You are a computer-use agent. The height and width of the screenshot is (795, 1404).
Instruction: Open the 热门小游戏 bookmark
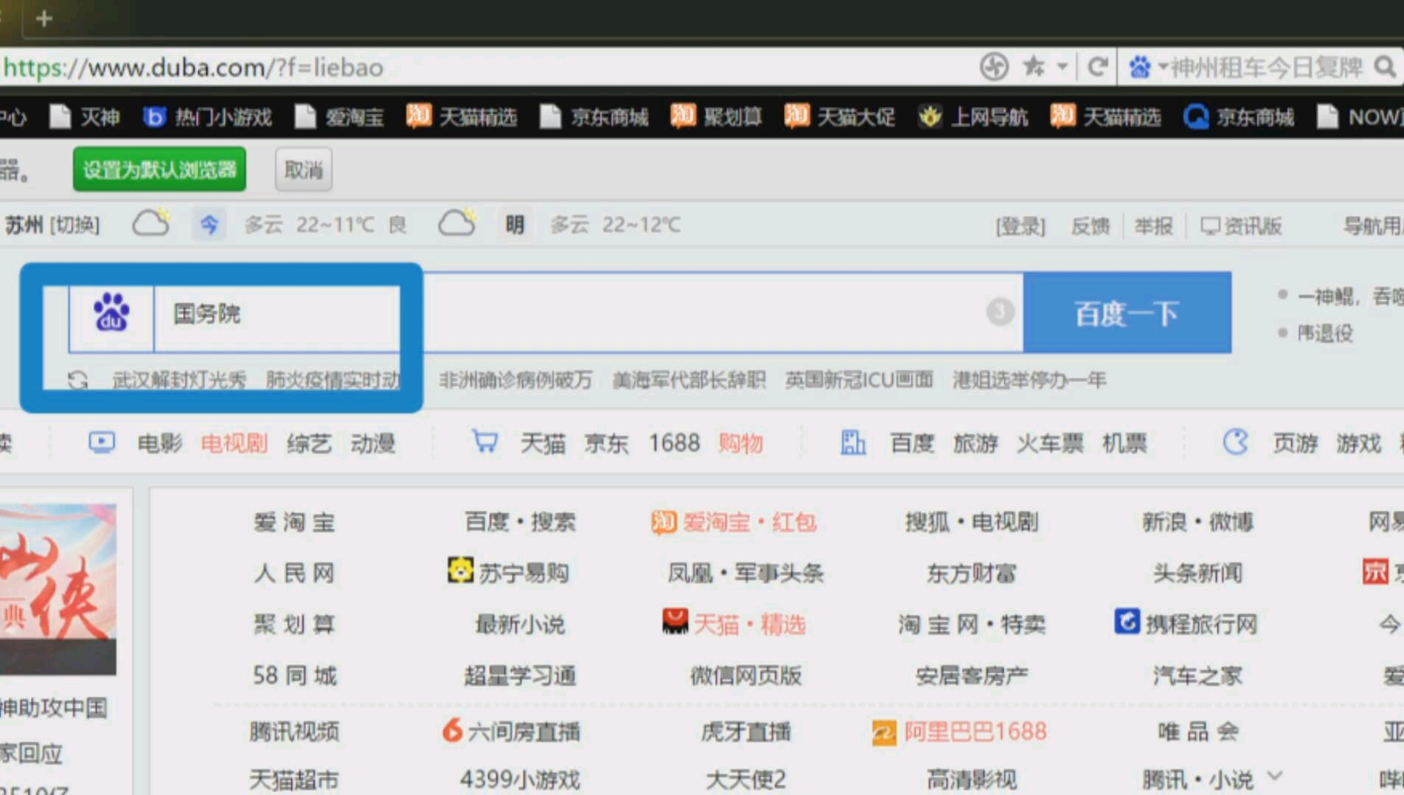[207, 117]
